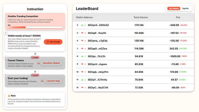Screen dimensions: 199x112
Task: Click the padlock icon beside DinoDex Wallet
Action: [x=38, y=63]
